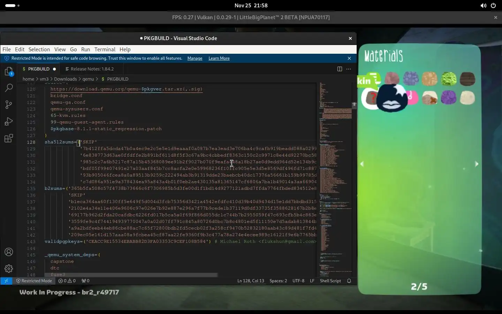Select the dark wood material
This screenshot has height=314, width=502.
[467, 79]
